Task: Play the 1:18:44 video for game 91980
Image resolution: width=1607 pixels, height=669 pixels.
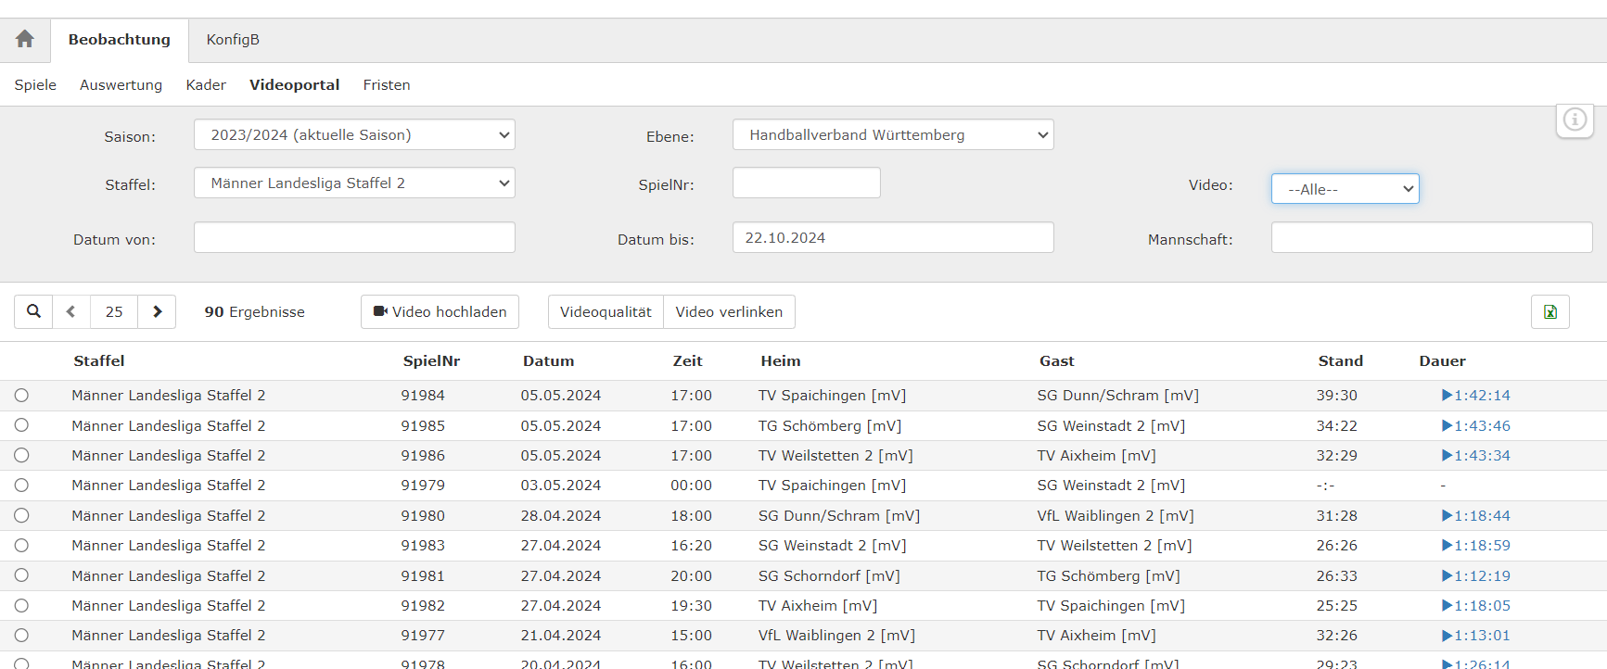Action: point(1475,516)
